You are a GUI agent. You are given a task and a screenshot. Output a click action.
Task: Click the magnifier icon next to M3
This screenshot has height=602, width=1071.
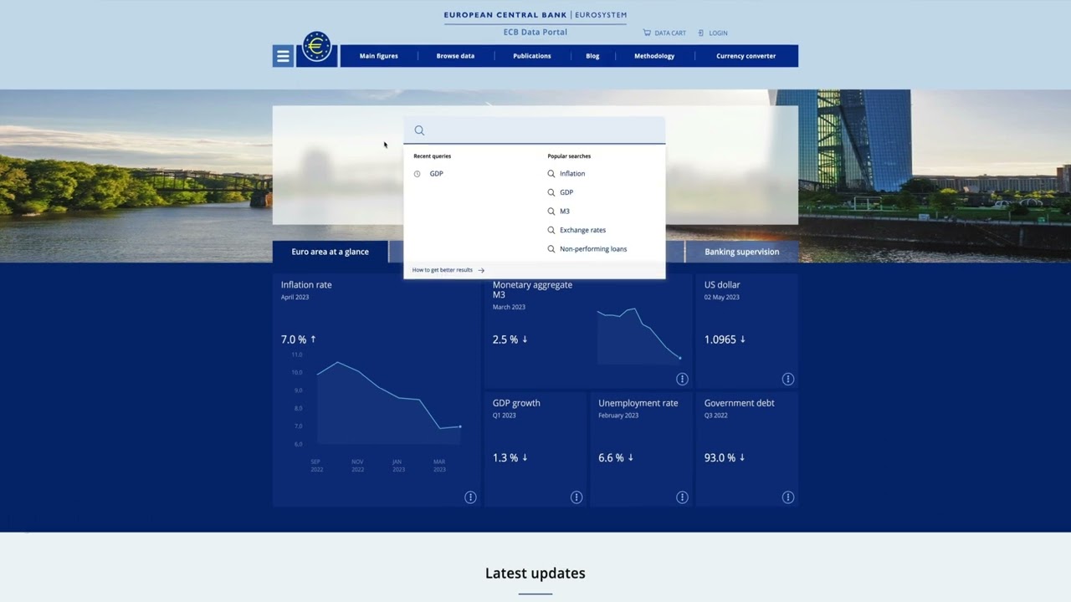(x=551, y=212)
